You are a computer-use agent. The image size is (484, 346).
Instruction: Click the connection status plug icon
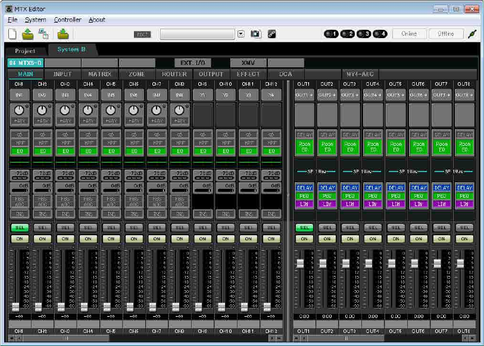(x=472, y=34)
